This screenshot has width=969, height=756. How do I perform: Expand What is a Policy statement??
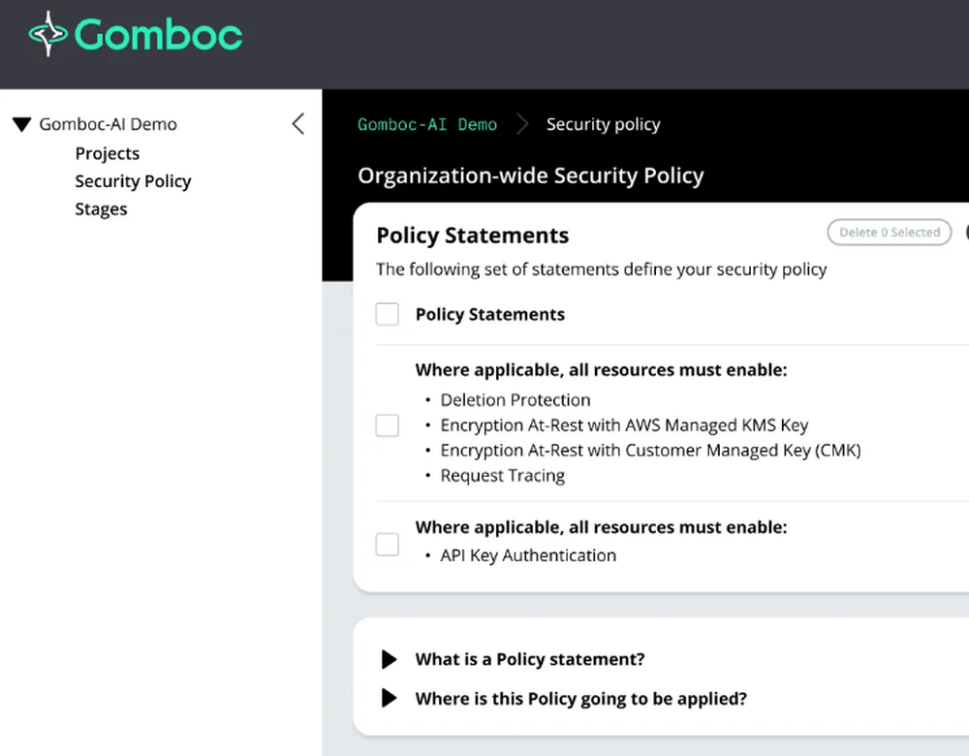click(x=389, y=660)
